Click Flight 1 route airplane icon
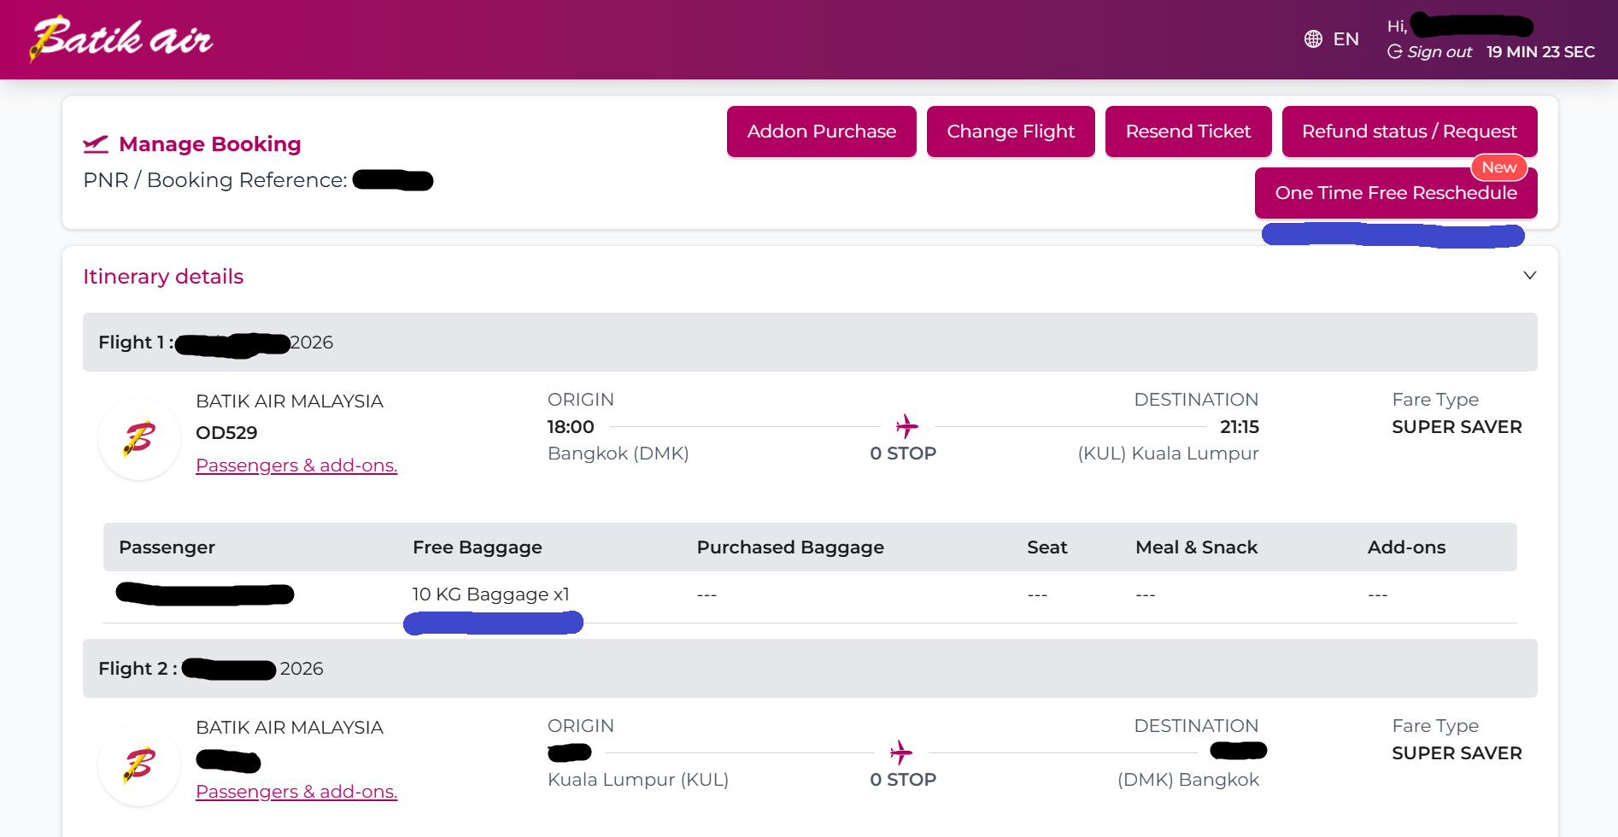This screenshot has height=837, width=1618. [x=906, y=425]
